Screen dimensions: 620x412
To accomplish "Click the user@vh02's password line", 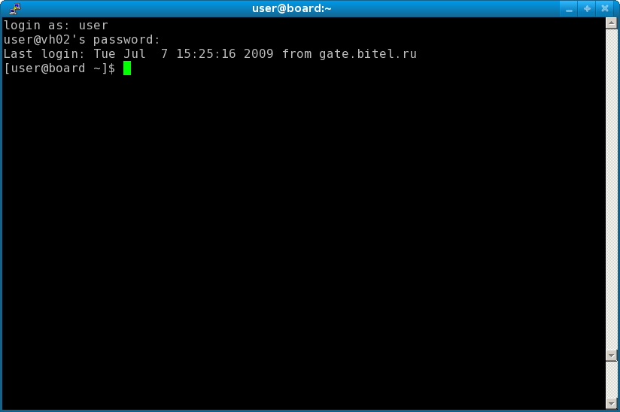I will [82, 40].
